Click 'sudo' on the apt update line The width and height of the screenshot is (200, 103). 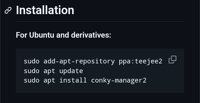click(31, 71)
